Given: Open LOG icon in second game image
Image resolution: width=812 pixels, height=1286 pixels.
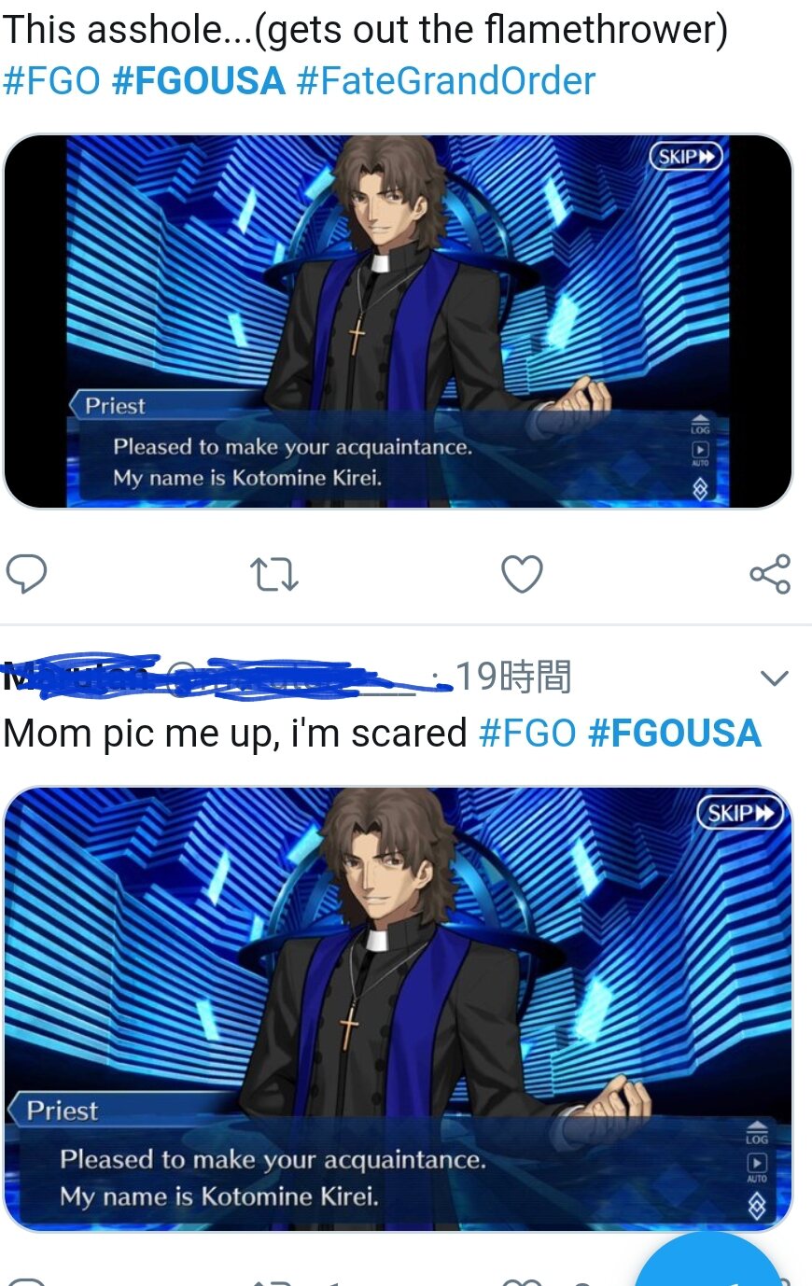Looking at the screenshot, I should click(x=757, y=1132).
